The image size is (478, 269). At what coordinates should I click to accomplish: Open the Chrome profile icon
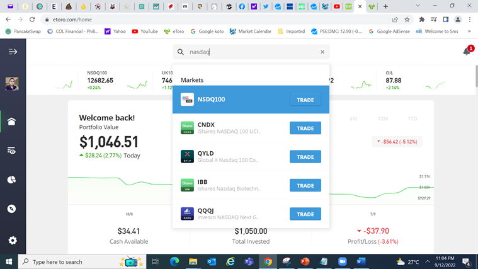pos(458,20)
